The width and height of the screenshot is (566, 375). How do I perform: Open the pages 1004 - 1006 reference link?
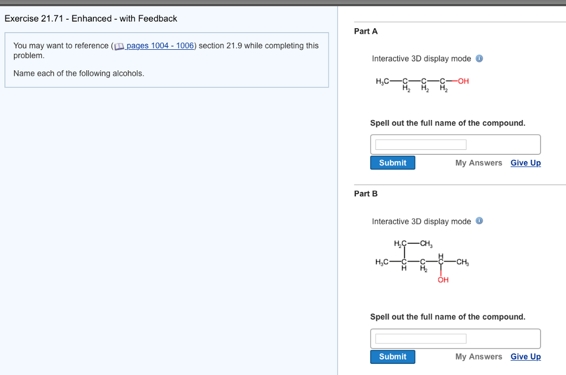click(160, 46)
